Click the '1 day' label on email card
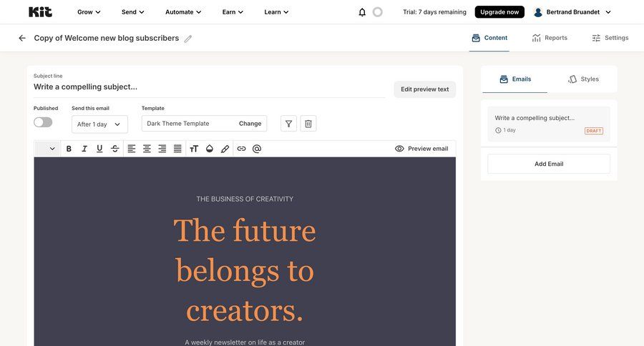This screenshot has width=644, height=346. click(x=509, y=130)
